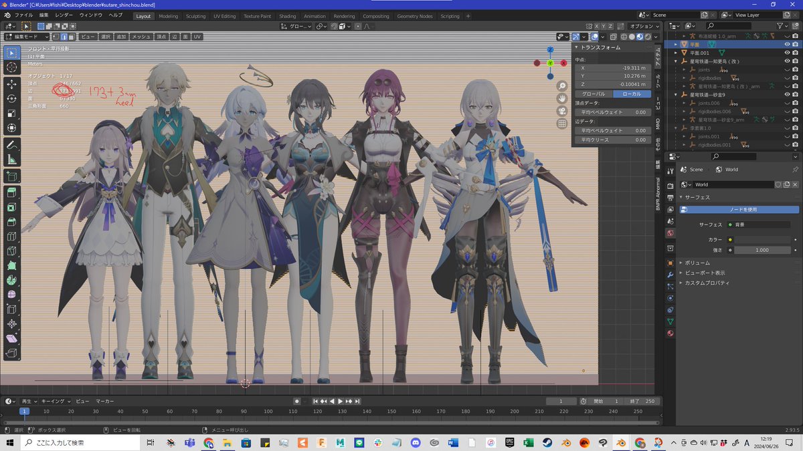
Task: Collapse the トランスフォーム panel
Action: (x=599, y=47)
